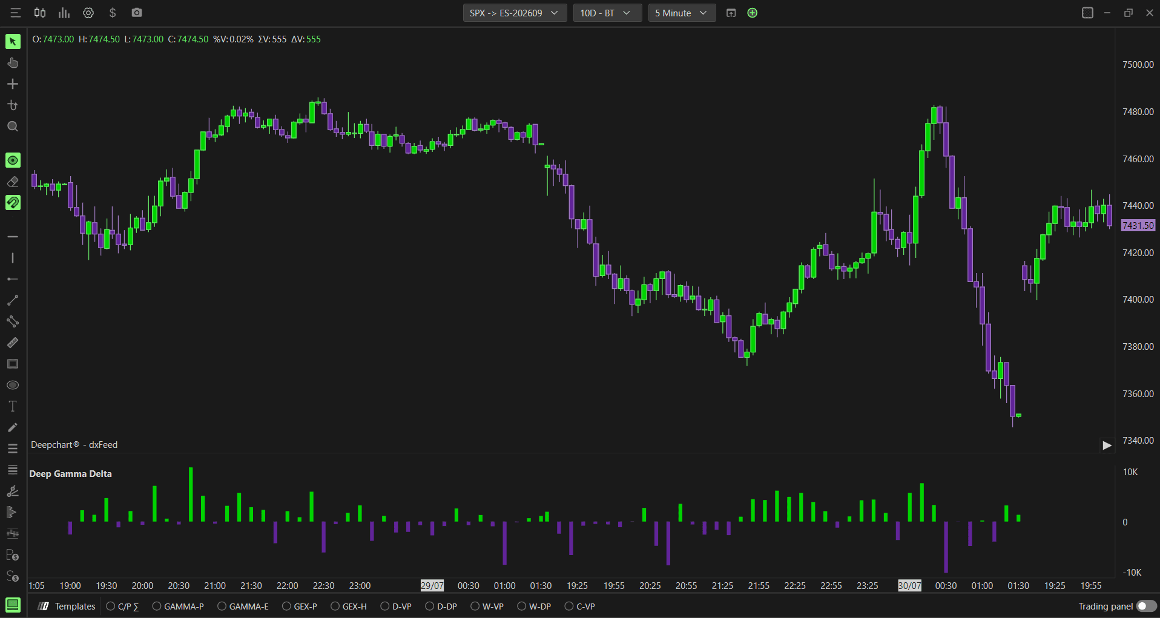Open the Templates button

point(67,606)
